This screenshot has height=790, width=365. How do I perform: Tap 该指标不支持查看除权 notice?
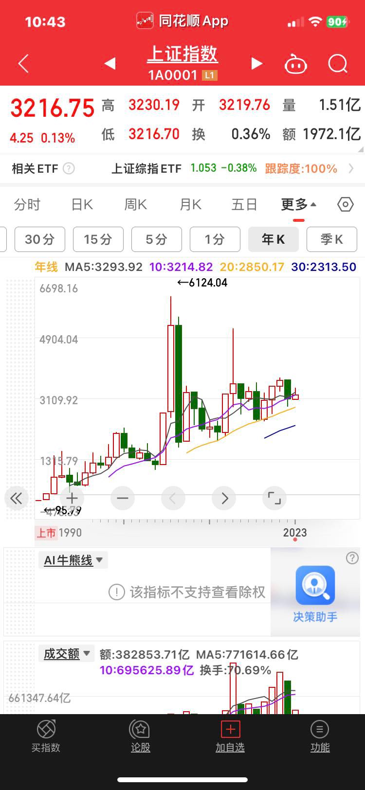point(187,592)
